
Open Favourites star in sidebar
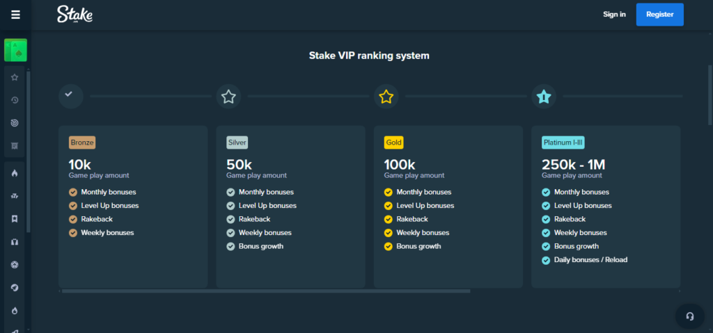pos(15,77)
